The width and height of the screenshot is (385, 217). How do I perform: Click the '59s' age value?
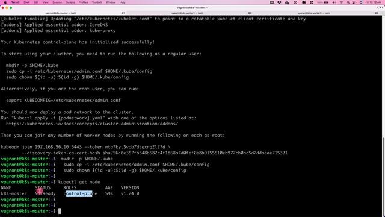[109, 193]
